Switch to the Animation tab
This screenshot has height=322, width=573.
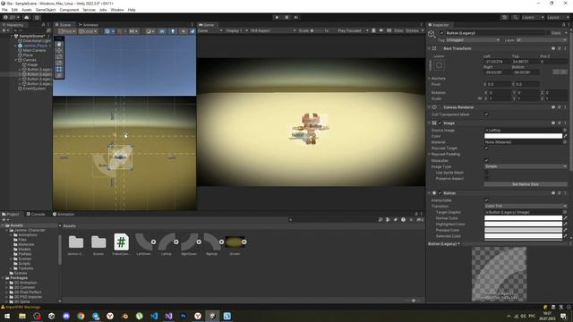[x=64, y=215]
